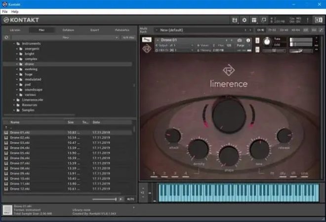326x222 pixels.
Task: Click Drone 01 camera snapshot icon
Action: pos(240,40)
